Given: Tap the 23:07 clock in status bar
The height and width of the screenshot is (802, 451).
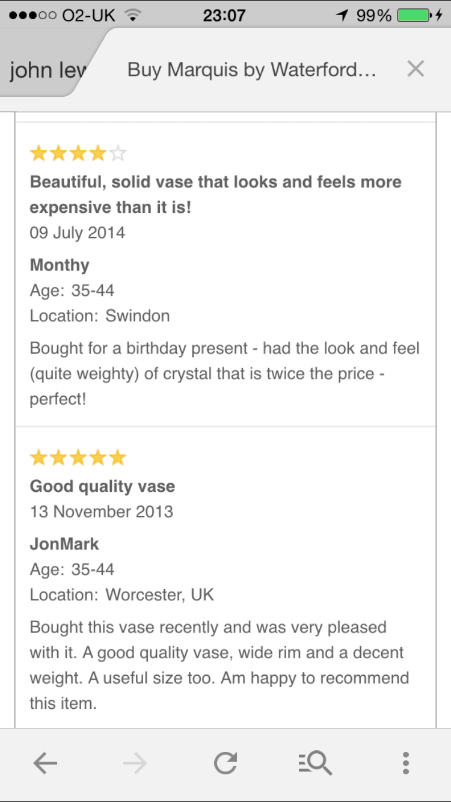Looking at the screenshot, I should 224,15.
